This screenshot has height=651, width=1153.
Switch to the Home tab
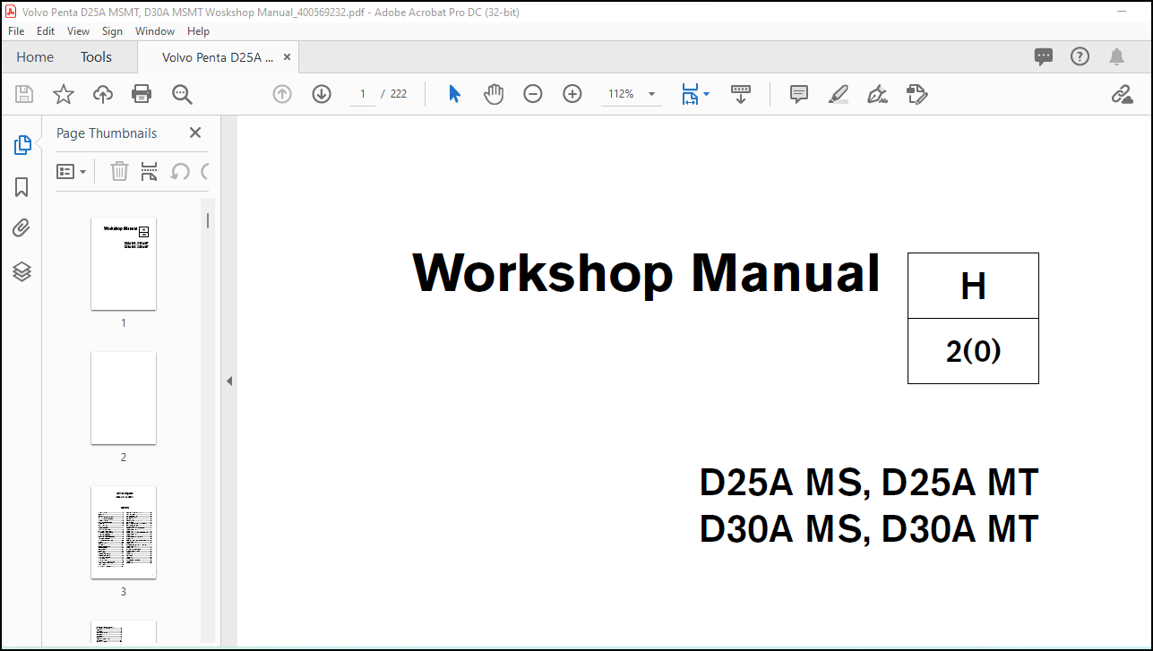pos(35,57)
